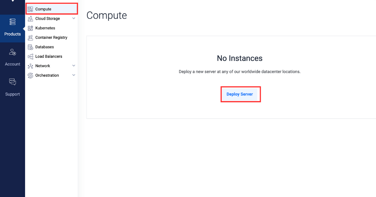Click the Network nodes icon

point(30,66)
